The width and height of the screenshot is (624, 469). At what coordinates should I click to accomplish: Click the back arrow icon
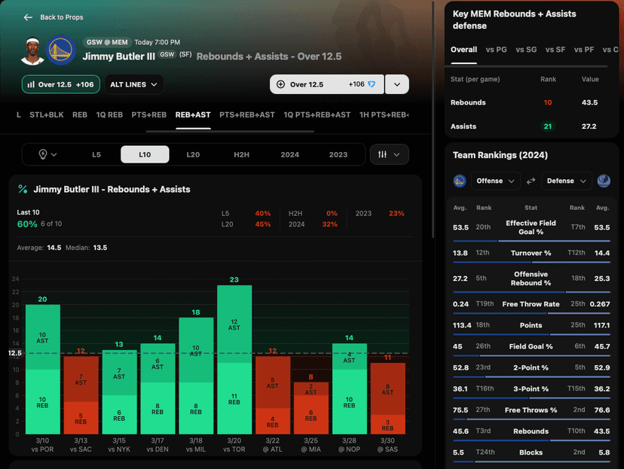(28, 17)
